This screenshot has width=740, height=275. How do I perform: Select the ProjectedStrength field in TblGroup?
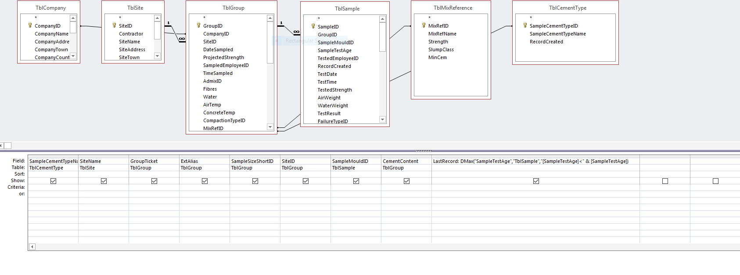pyautogui.click(x=223, y=57)
